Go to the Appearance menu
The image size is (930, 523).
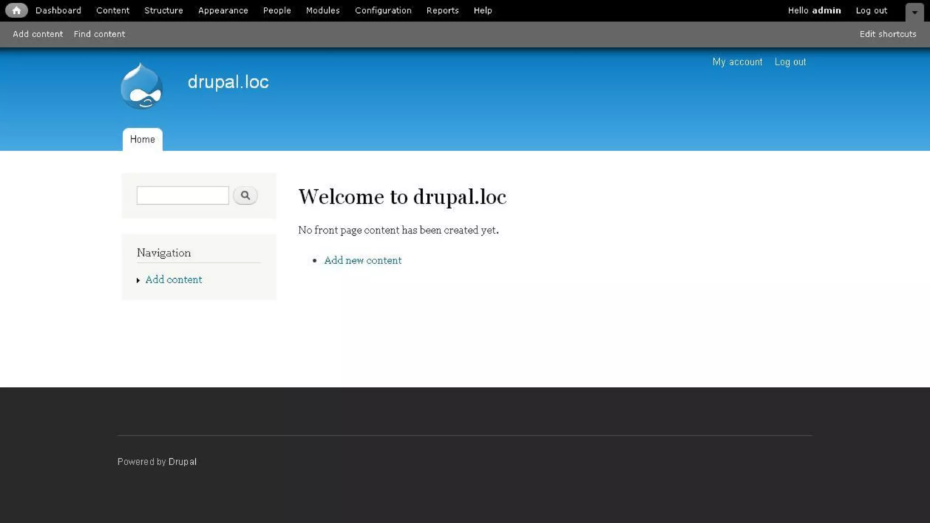point(223,10)
